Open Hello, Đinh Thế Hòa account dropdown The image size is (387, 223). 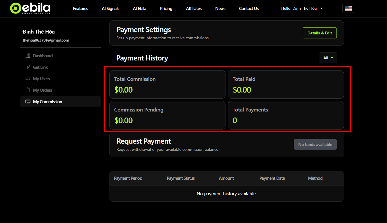coord(299,8)
